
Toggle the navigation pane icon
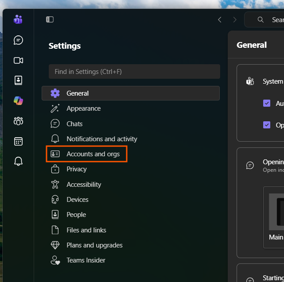pyautogui.click(x=50, y=19)
